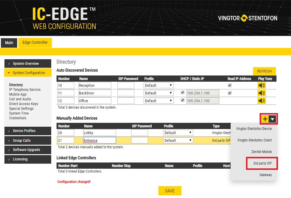Click SIP Password field for Office
Viewport: 291px width, 198px height.
click(126, 101)
